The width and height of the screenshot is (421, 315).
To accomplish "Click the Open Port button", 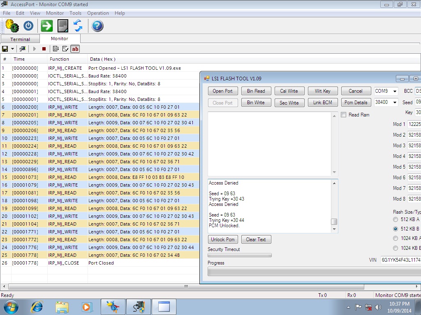I will 222,91.
